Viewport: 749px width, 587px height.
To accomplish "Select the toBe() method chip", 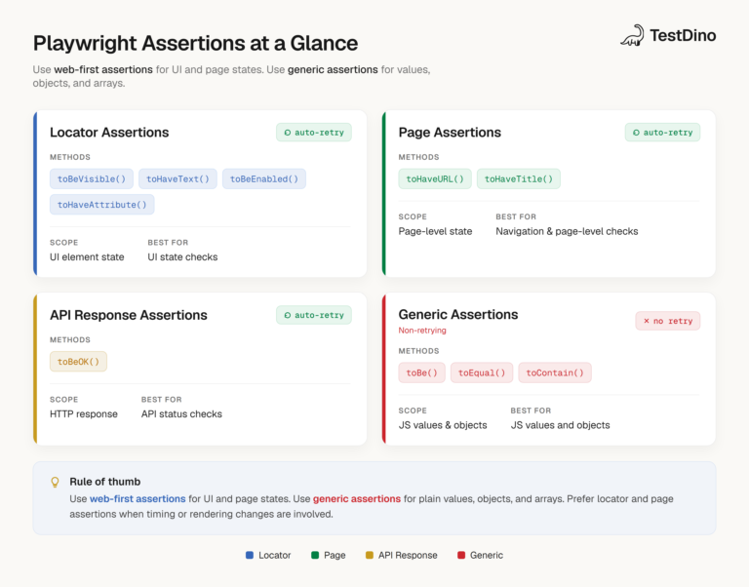I will (x=421, y=372).
